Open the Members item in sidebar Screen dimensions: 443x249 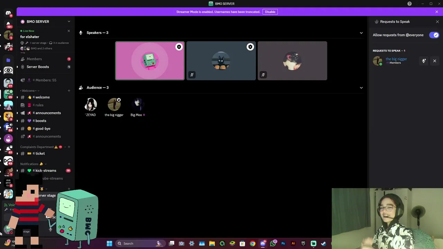45,59
